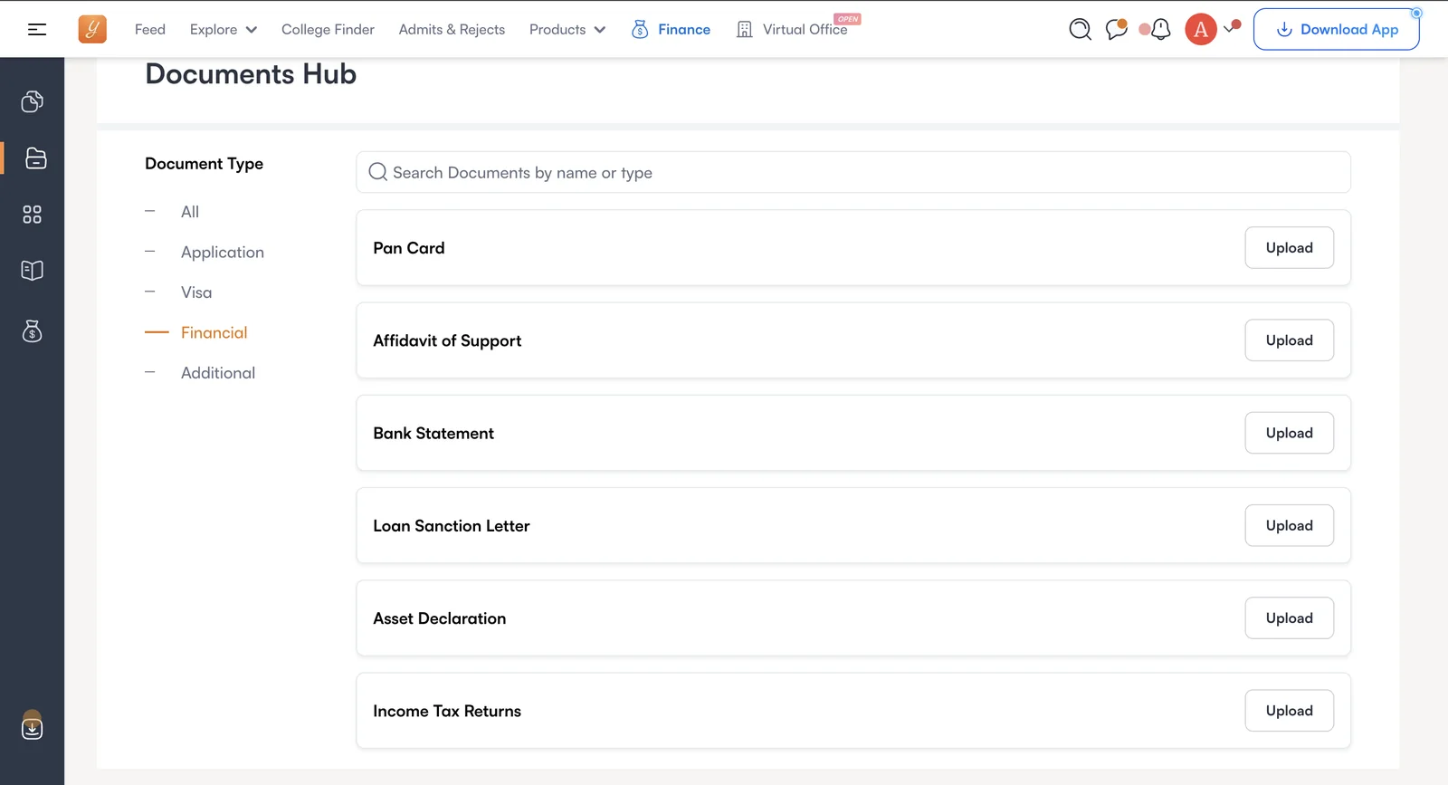
Task: Click the Finance money bag icon
Action: click(640, 30)
